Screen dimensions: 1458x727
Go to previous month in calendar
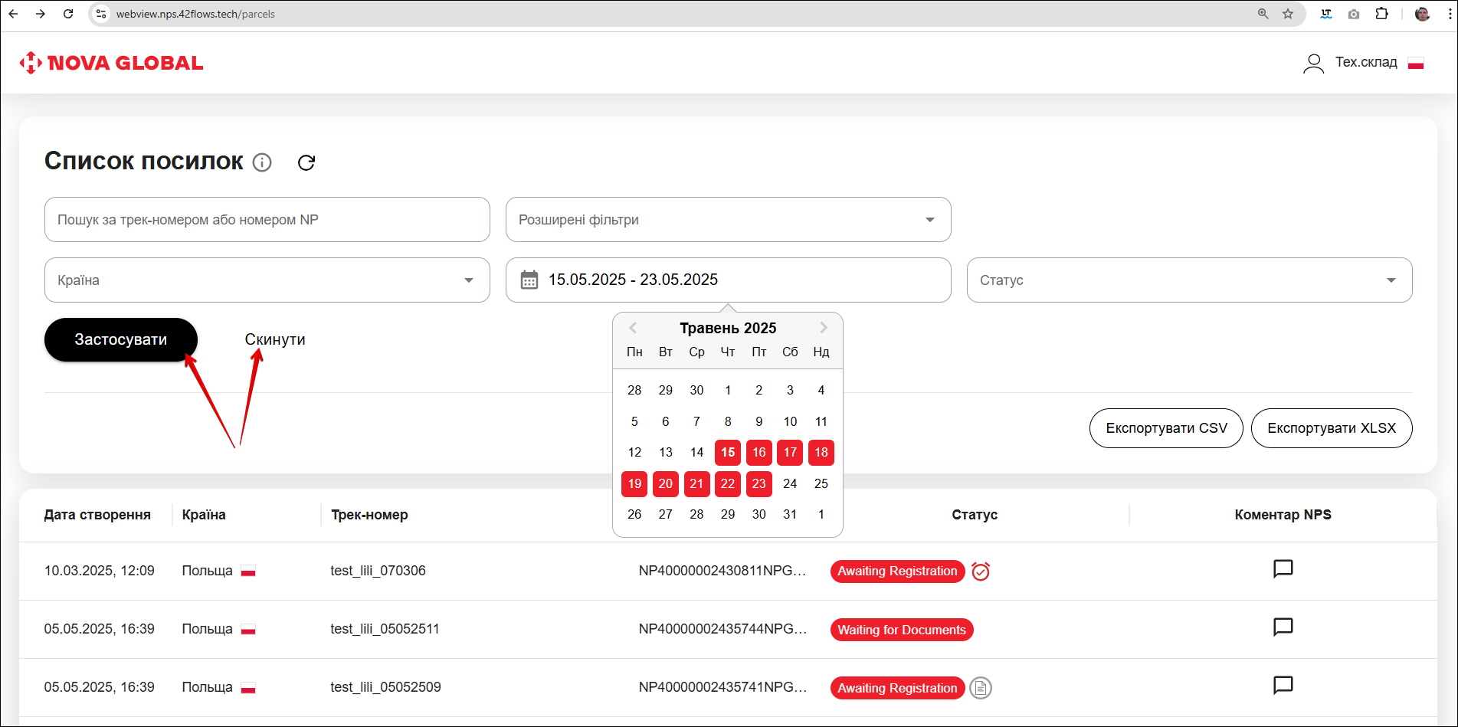coord(633,328)
